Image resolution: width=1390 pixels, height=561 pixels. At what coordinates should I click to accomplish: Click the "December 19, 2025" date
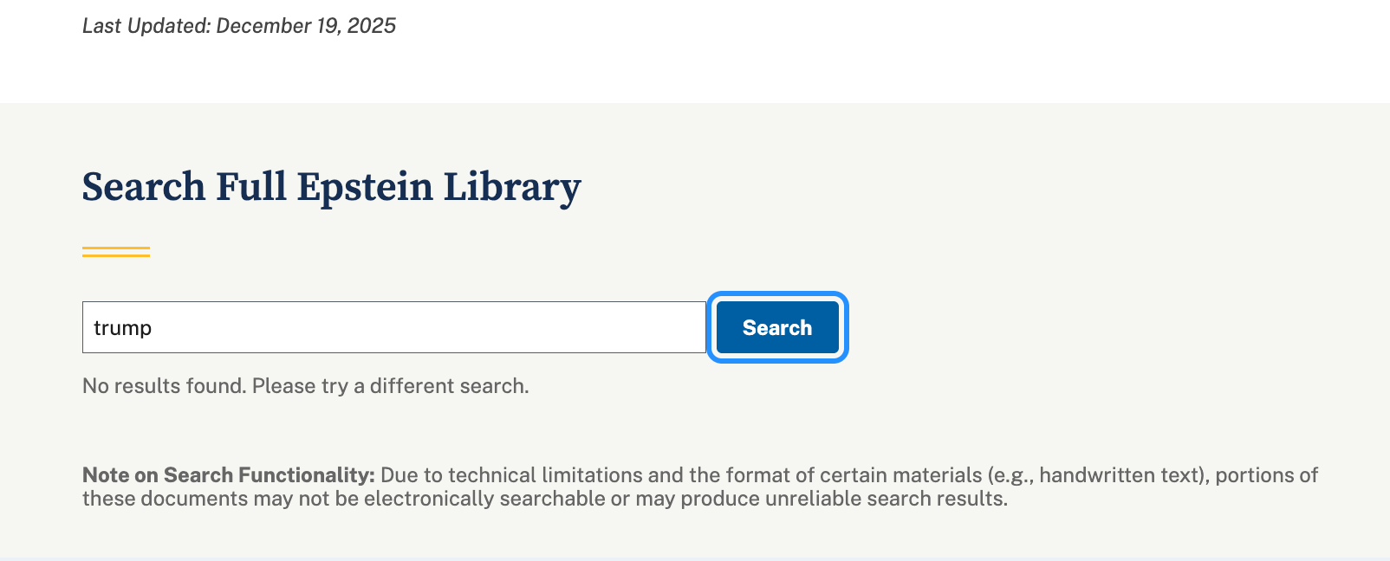click(306, 26)
